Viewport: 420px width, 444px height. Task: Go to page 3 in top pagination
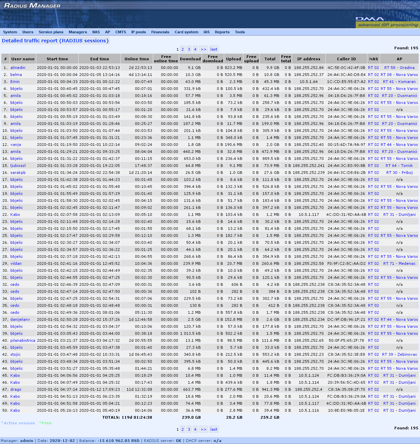click(x=189, y=49)
